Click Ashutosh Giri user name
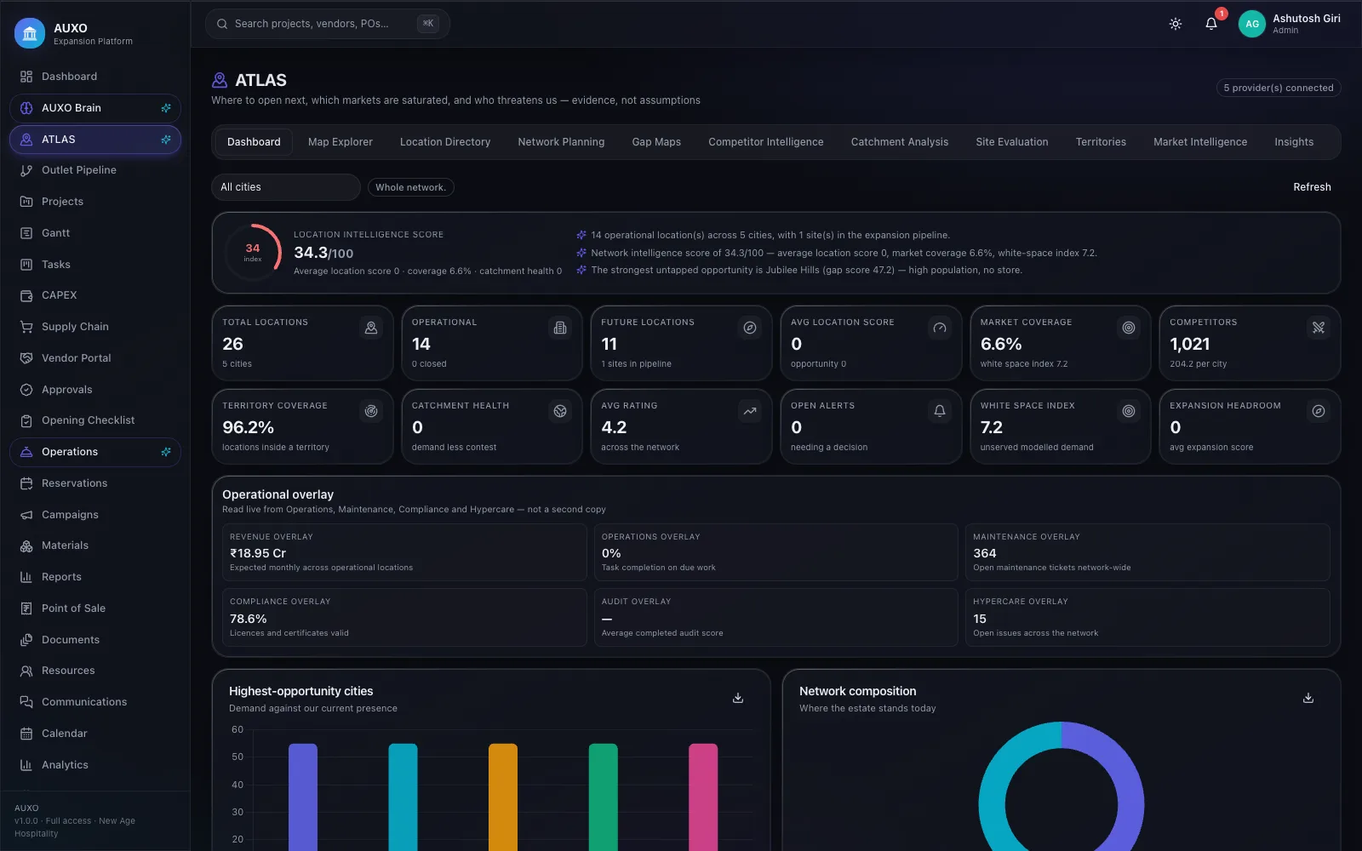Image resolution: width=1362 pixels, height=851 pixels. click(x=1307, y=18)
